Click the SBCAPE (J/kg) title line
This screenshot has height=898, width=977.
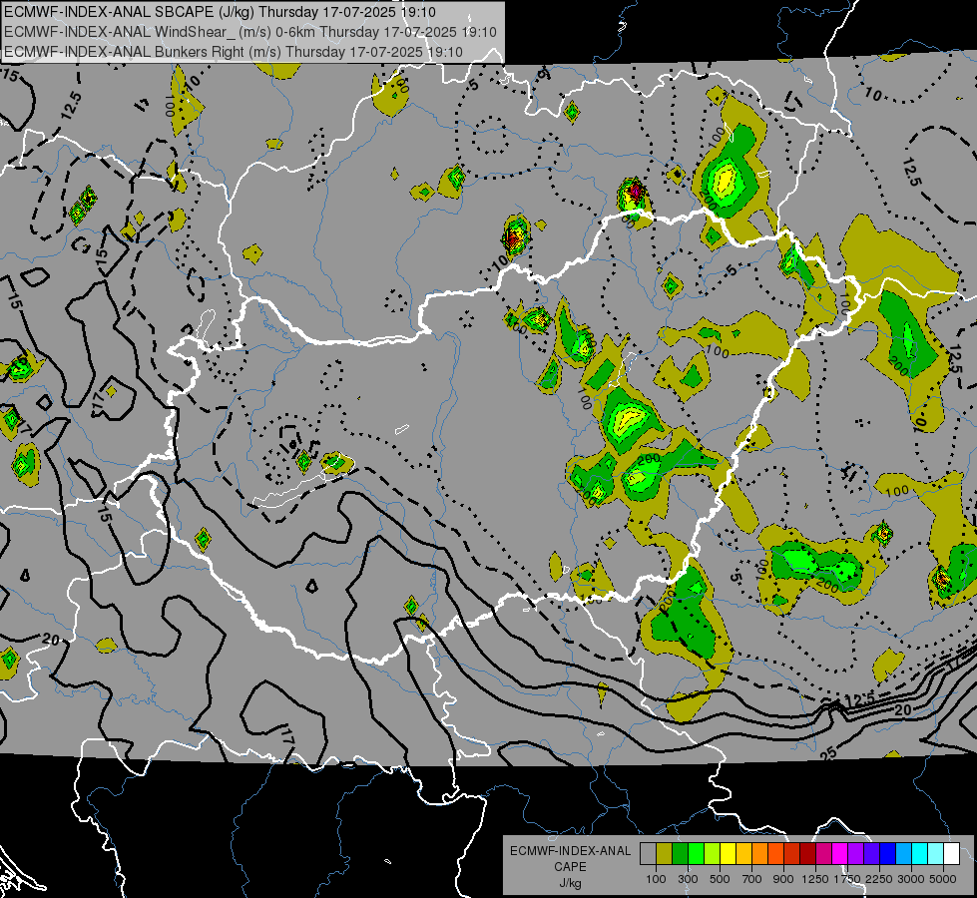220,12
